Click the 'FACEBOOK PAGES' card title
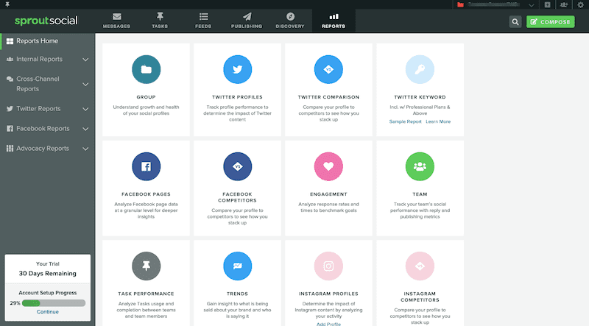The height and width of the screenshot is (326, 589). (x=146, y=194)
